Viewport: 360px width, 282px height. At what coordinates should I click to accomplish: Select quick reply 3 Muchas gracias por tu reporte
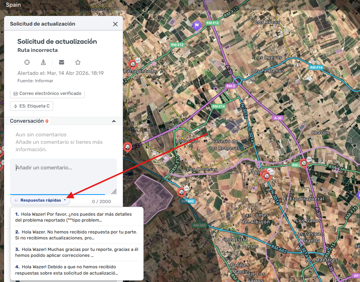tap(77, 252)
